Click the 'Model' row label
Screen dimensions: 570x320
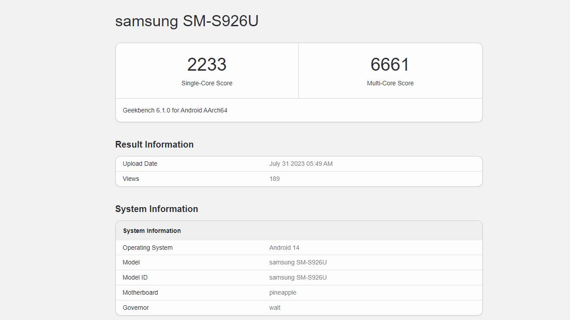point(131,262)
